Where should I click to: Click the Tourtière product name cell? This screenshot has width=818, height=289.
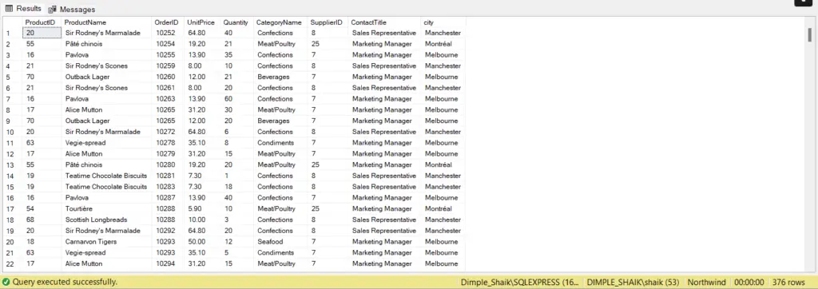(107, 208)
